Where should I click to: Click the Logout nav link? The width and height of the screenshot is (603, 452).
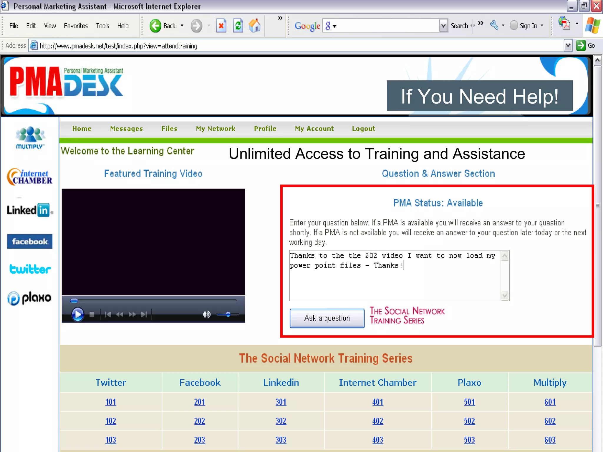(x=364, y=129)
